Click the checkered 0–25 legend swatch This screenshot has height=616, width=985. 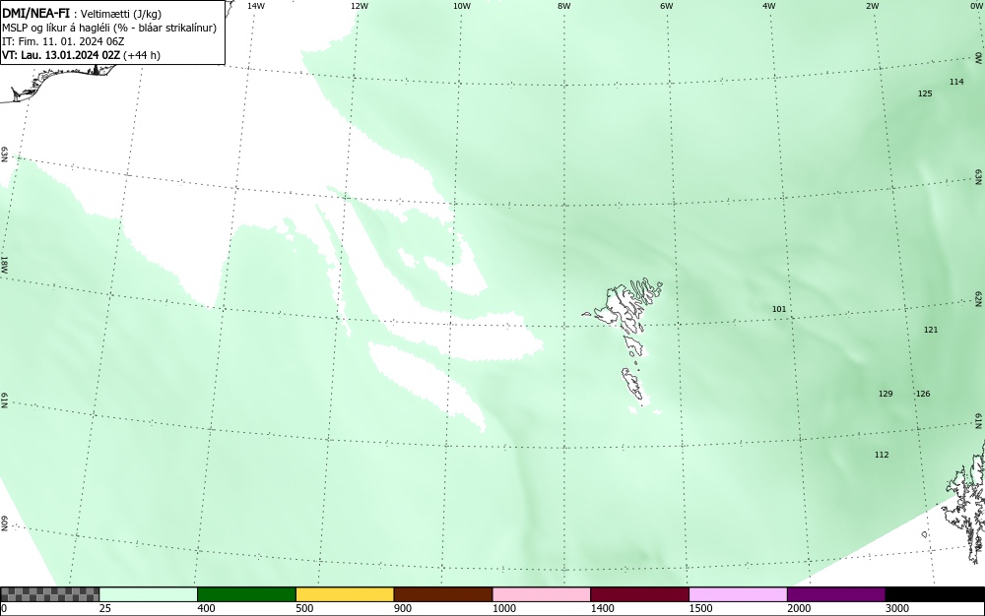[x=49, y=594]
